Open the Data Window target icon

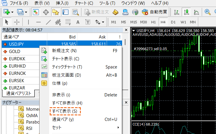coord(46,12)
